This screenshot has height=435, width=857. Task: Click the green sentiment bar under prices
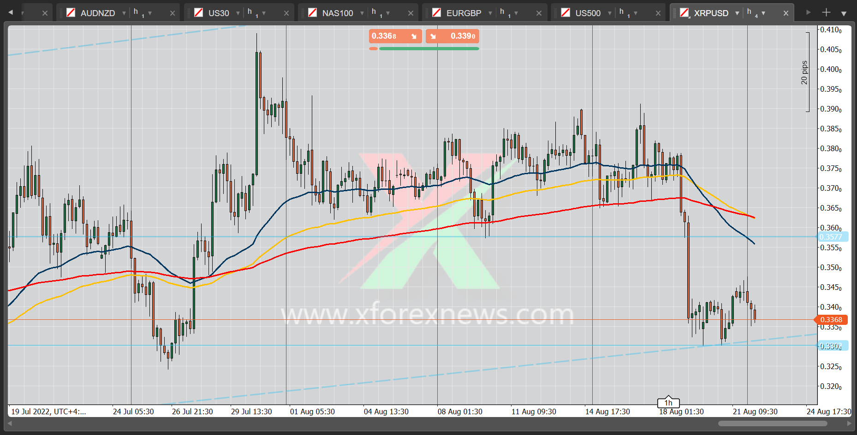tap(429, 48)
